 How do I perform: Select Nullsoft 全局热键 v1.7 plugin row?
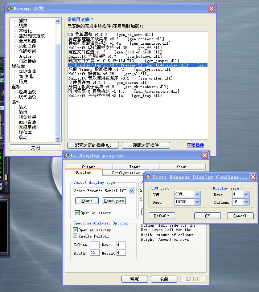138,56
